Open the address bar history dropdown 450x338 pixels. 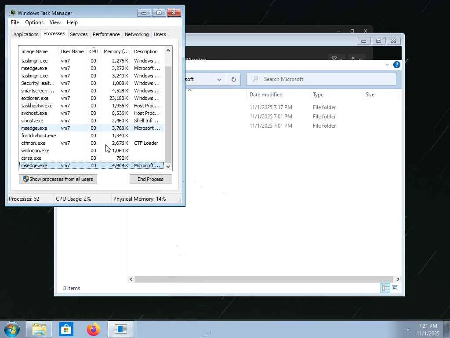[219, 79]
